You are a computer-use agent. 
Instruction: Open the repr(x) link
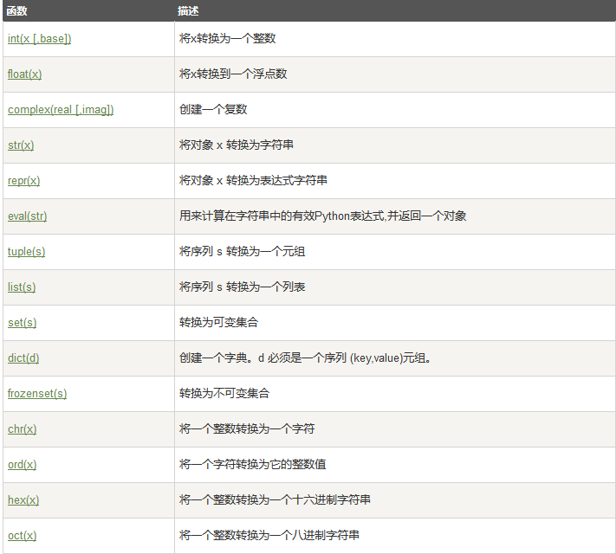pyautogui.click(x=23, y=181)
